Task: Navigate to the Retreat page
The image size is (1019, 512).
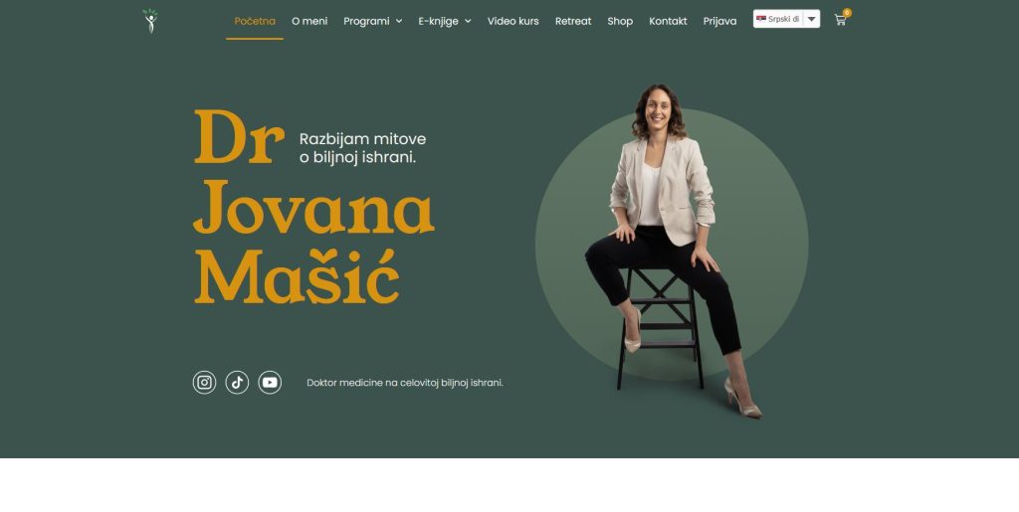Action: click(x=573, y=21)
